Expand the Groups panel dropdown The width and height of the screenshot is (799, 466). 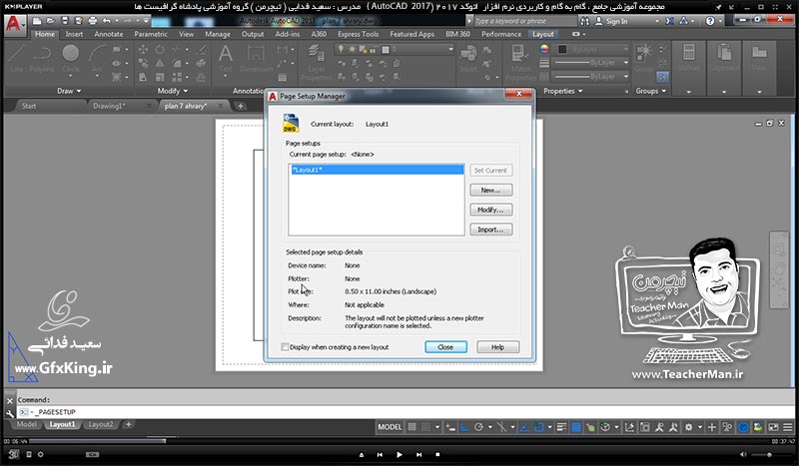point(651,91)
